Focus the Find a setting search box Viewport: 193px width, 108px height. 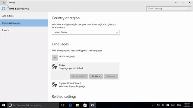(x=169, y=9)
